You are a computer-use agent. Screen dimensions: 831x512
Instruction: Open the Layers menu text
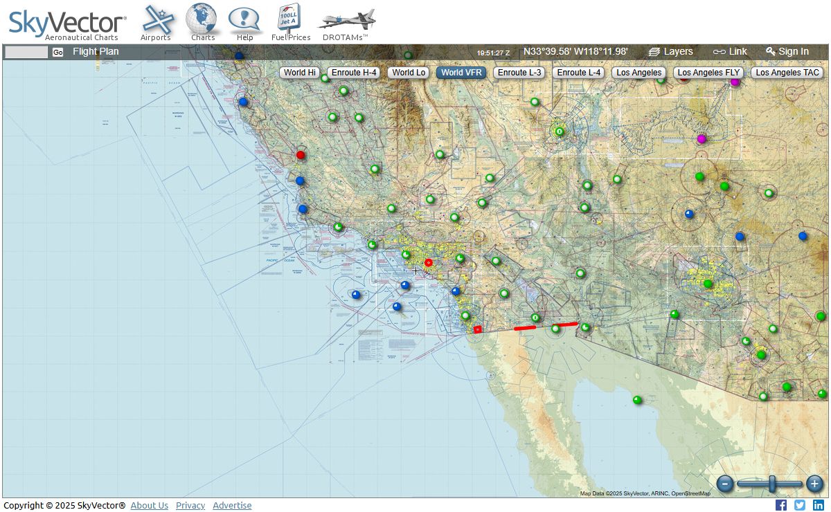(x=678, y=51)
